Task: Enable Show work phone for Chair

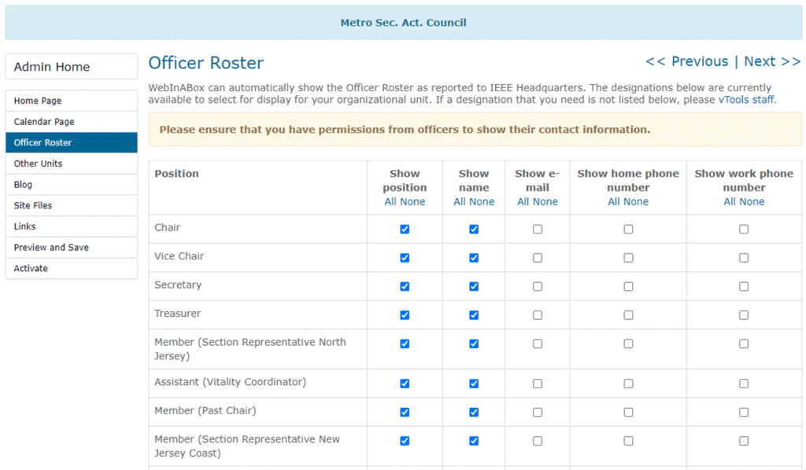Action: (744, 229)
